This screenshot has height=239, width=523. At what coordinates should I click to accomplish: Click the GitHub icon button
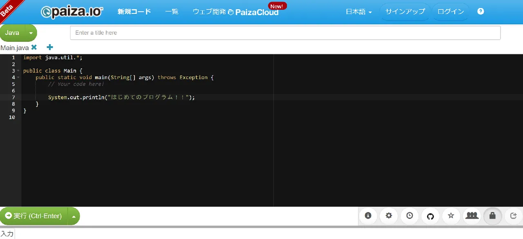click(x=430, y=216)
